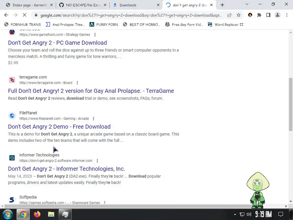Show hidden system tray icons
Viewport: 293px width, 220px height.
coord(235,214)
